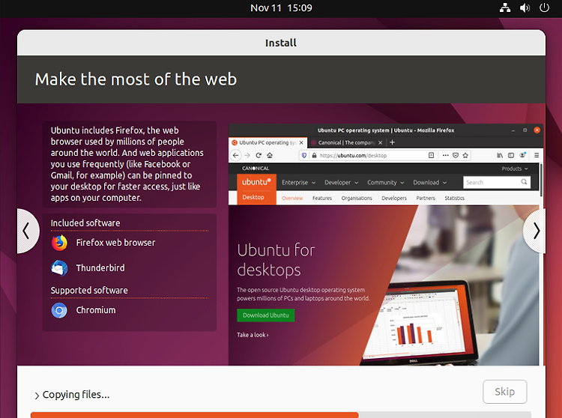
Task: Select the Chromium label
Action: 96,310
